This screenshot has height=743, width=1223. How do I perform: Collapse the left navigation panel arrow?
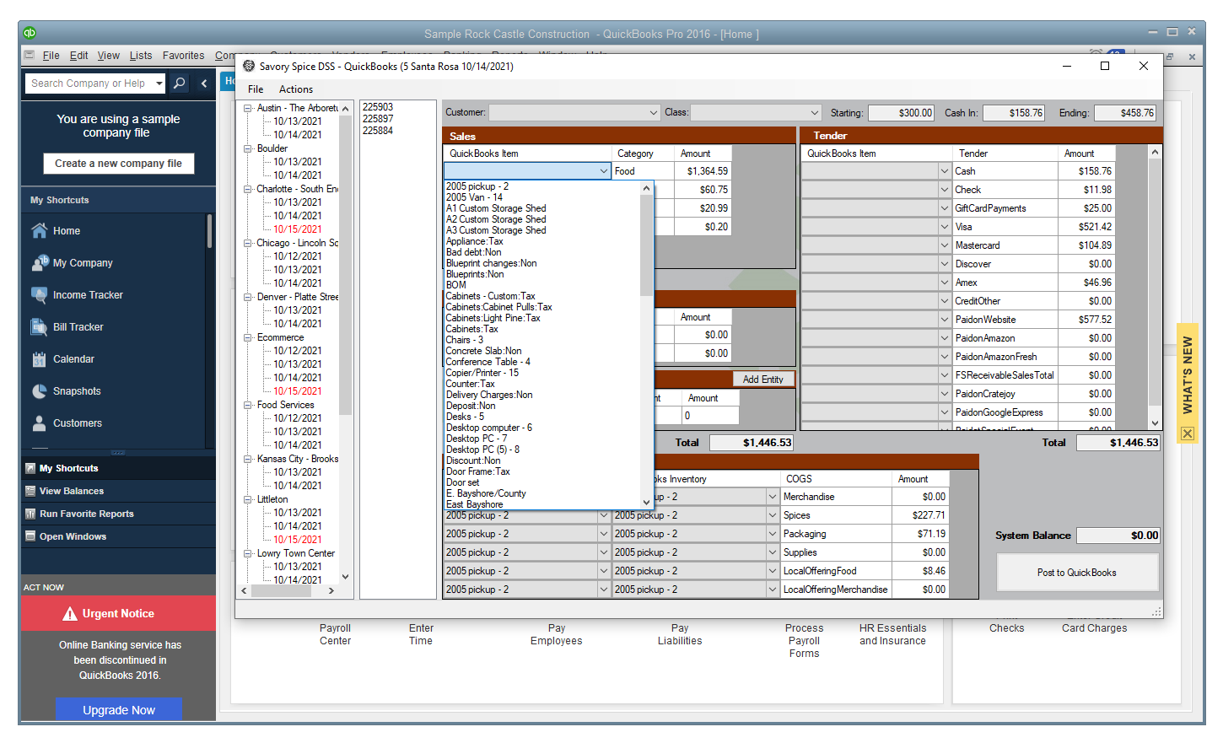pos(204,83)
